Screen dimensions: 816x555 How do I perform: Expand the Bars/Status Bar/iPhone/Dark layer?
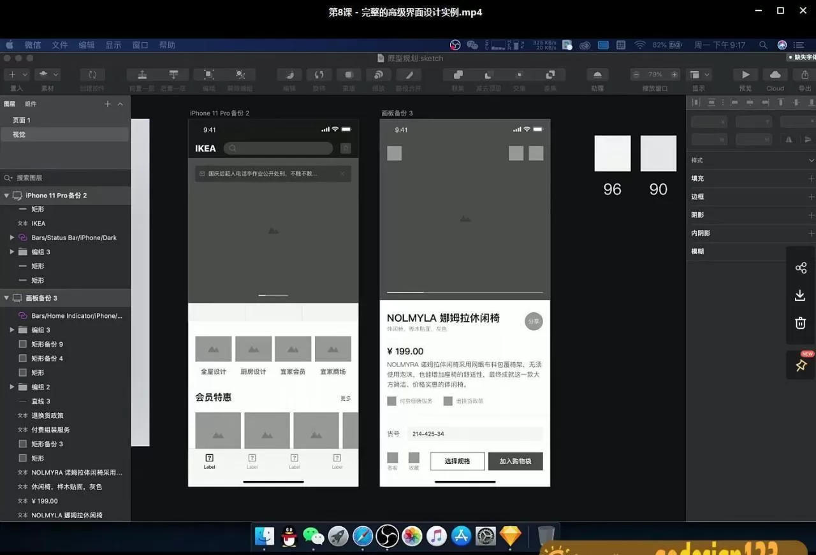pyautogui.click(x=11, y=238)
